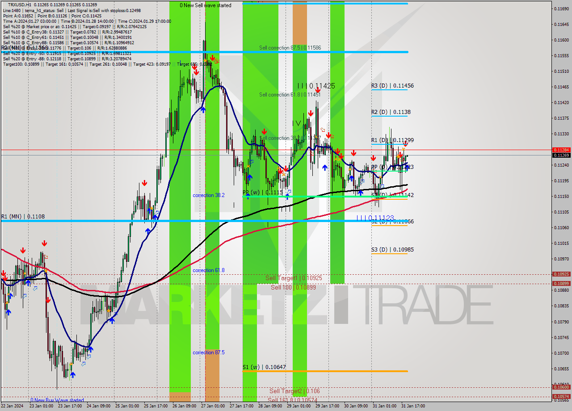
Task: Select the 'Sell Target2 | 0.106' label
Action: click(x=294, y=391)
